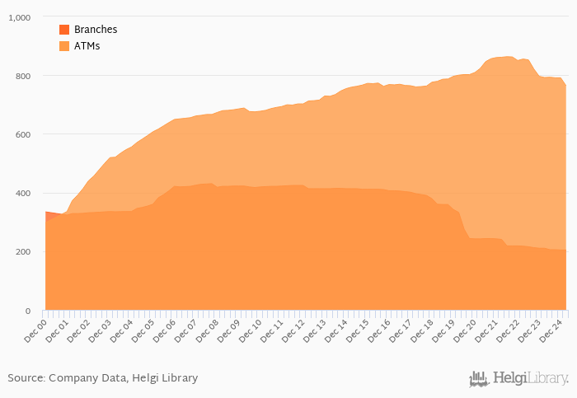Image resolution: width=577 pixels, height=398 pixels.
Task: Select the Dec 10 axis label
Action: (x=251, y=330)
